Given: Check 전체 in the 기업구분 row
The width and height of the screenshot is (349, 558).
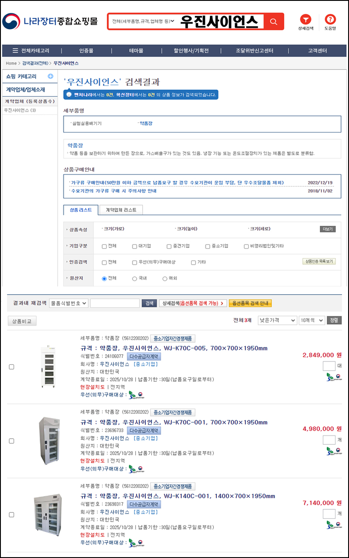Looking at the screenshot, I should click(104, 246).
